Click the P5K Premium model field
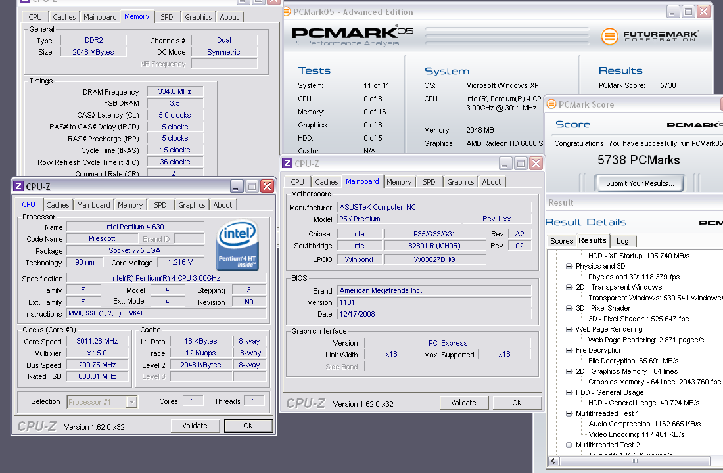The height and width of the screenshot is (473, 723). click(x=399, y=219)
